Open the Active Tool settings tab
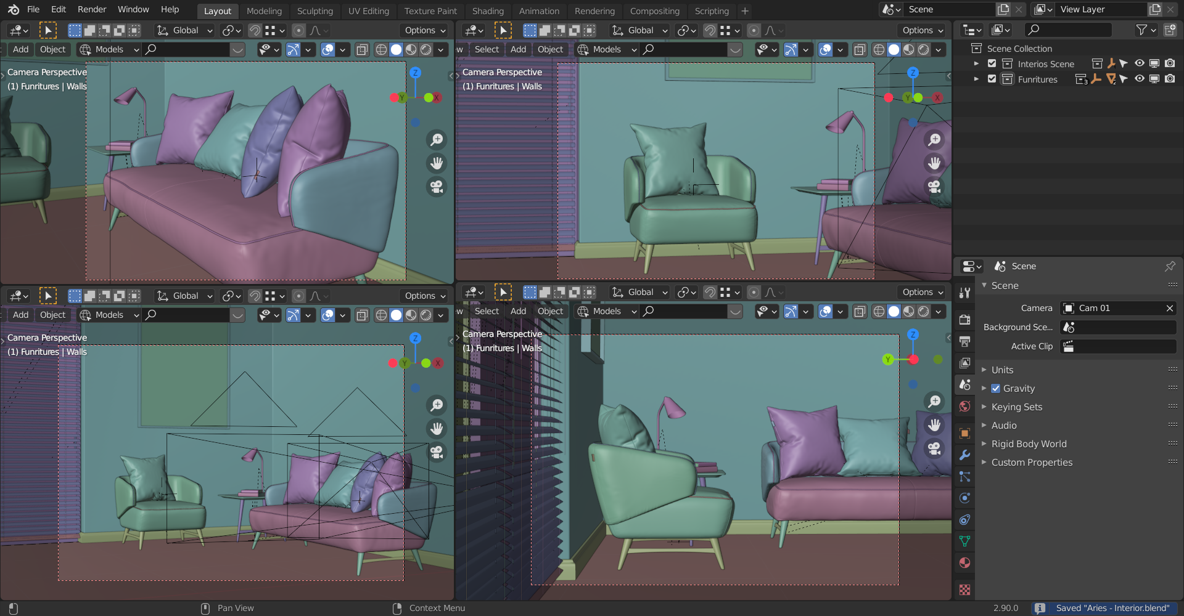The image size is (1184, 616). [x=965, y=293]
